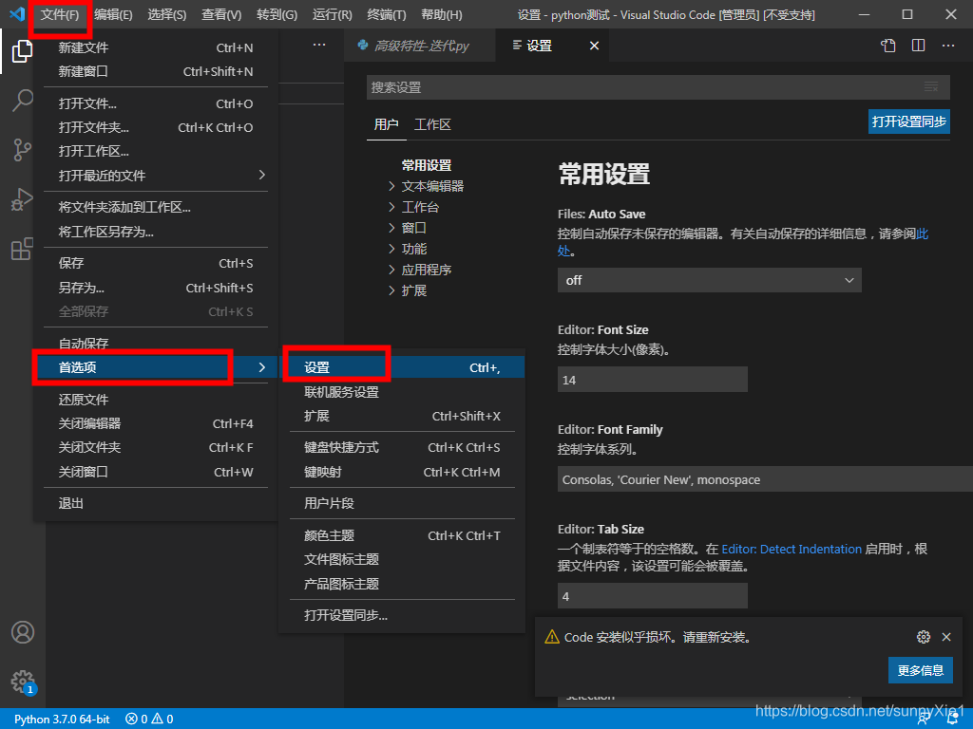Open the notification gear options

(924, 637)
